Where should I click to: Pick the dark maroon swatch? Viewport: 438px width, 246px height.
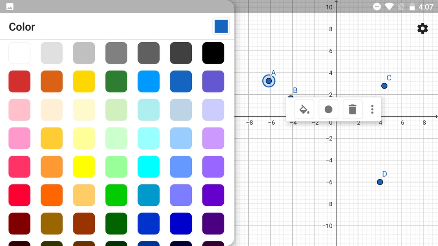pyautogui.click(x=19, y=224)
